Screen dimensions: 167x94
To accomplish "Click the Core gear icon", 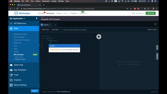I will (11, 28).
